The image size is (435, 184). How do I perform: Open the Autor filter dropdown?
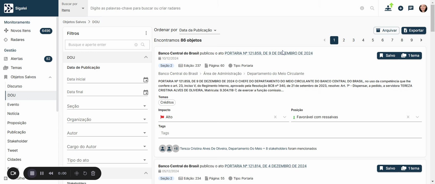pos(107,133)
